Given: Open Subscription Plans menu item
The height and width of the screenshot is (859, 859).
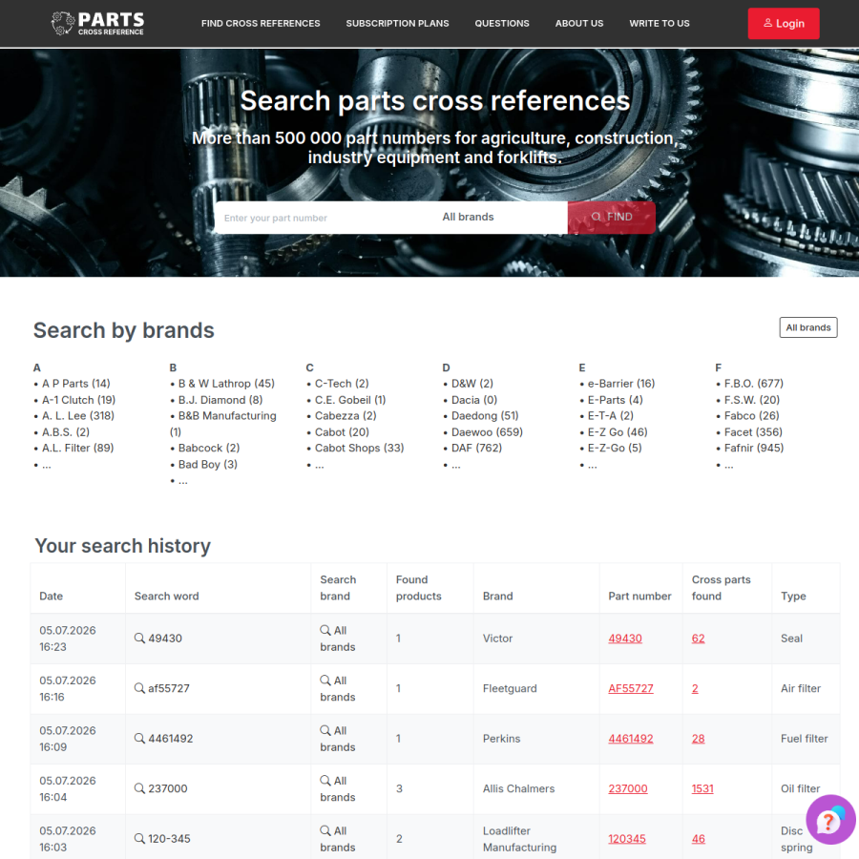Looking at the screenshot, I should (397, 24).
